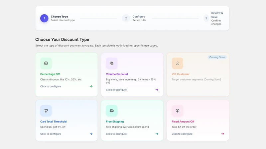Click the Free Shipping truck icon
The height and width of the screenshot is (149, 266).
112,111
